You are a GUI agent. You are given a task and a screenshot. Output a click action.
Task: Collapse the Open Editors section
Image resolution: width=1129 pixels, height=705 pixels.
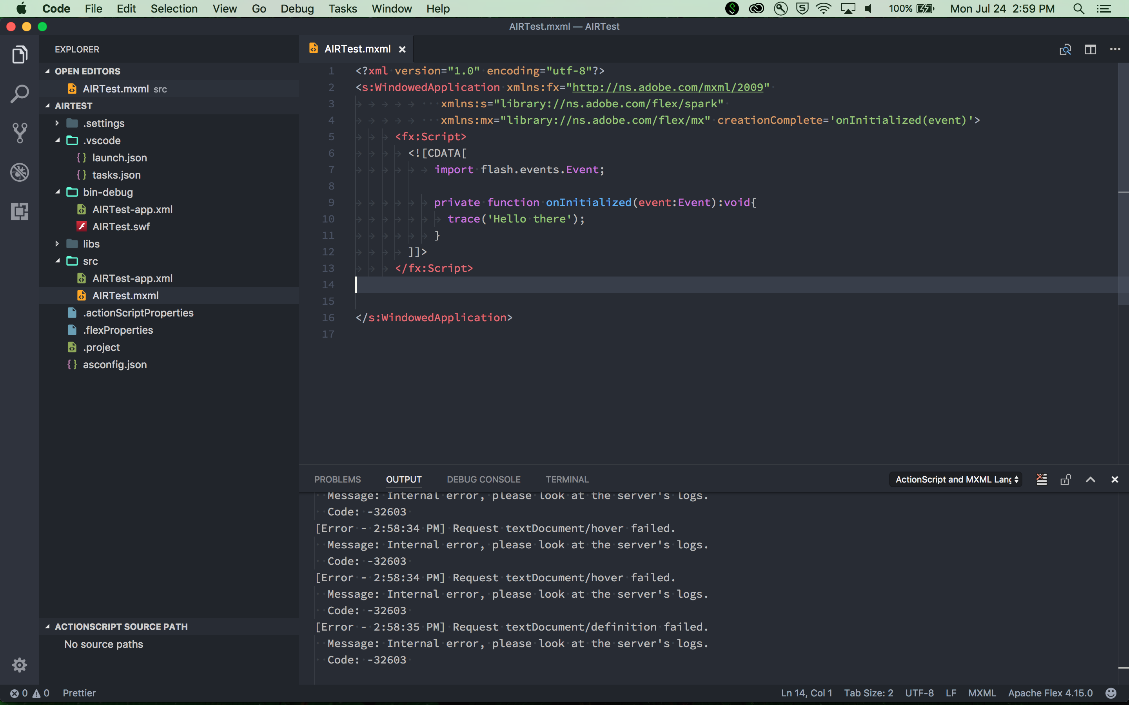coord(47,71)
